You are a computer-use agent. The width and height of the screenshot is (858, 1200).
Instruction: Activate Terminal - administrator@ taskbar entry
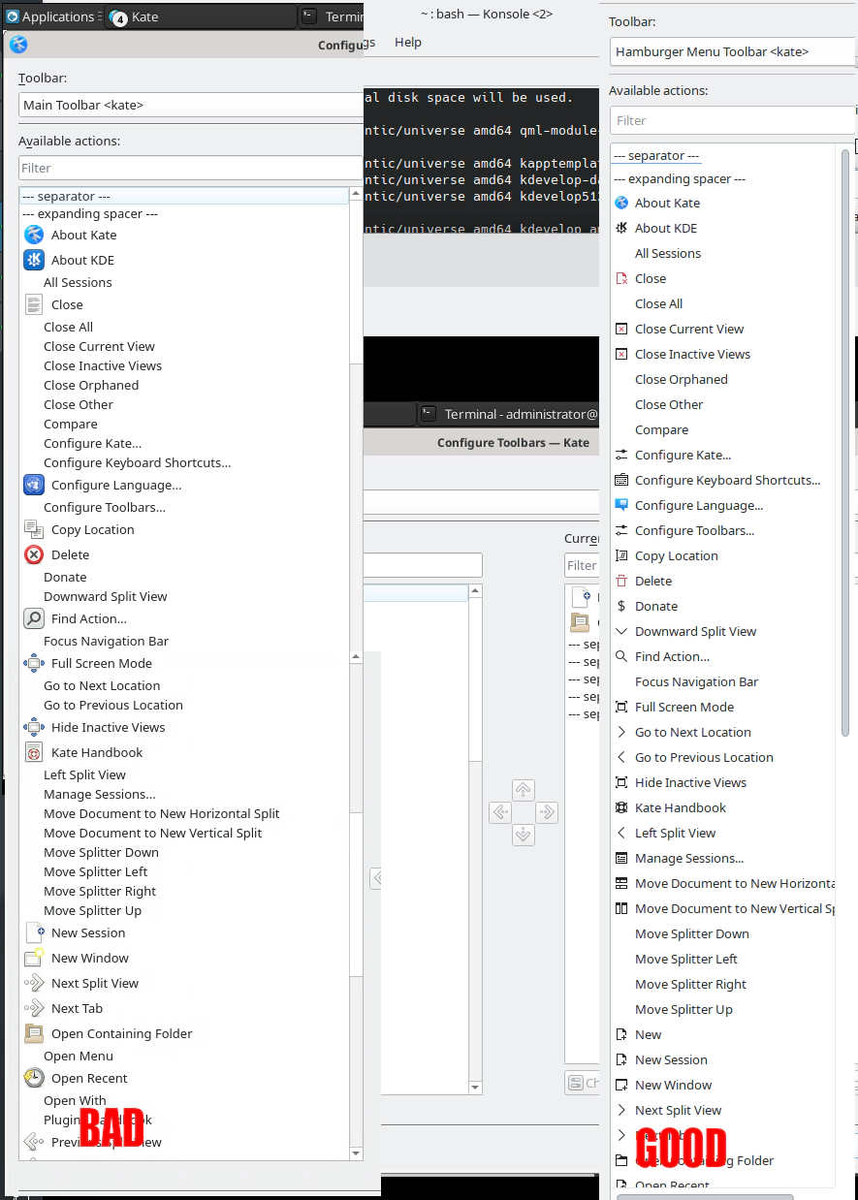[x=509, y=414]
